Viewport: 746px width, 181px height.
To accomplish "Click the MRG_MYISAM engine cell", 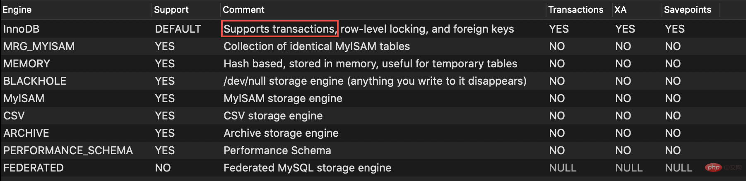I will [x=39, y=46].
